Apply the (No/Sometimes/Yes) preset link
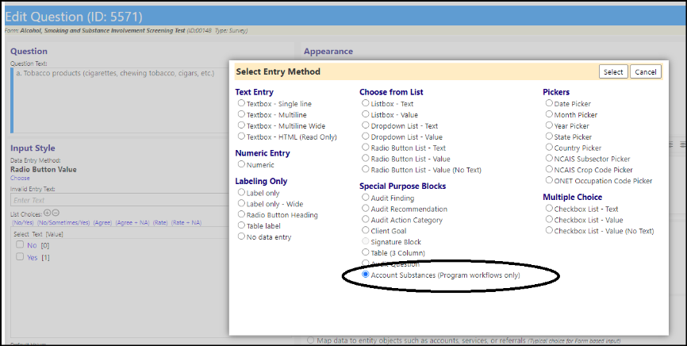 (x=63, y=223)
